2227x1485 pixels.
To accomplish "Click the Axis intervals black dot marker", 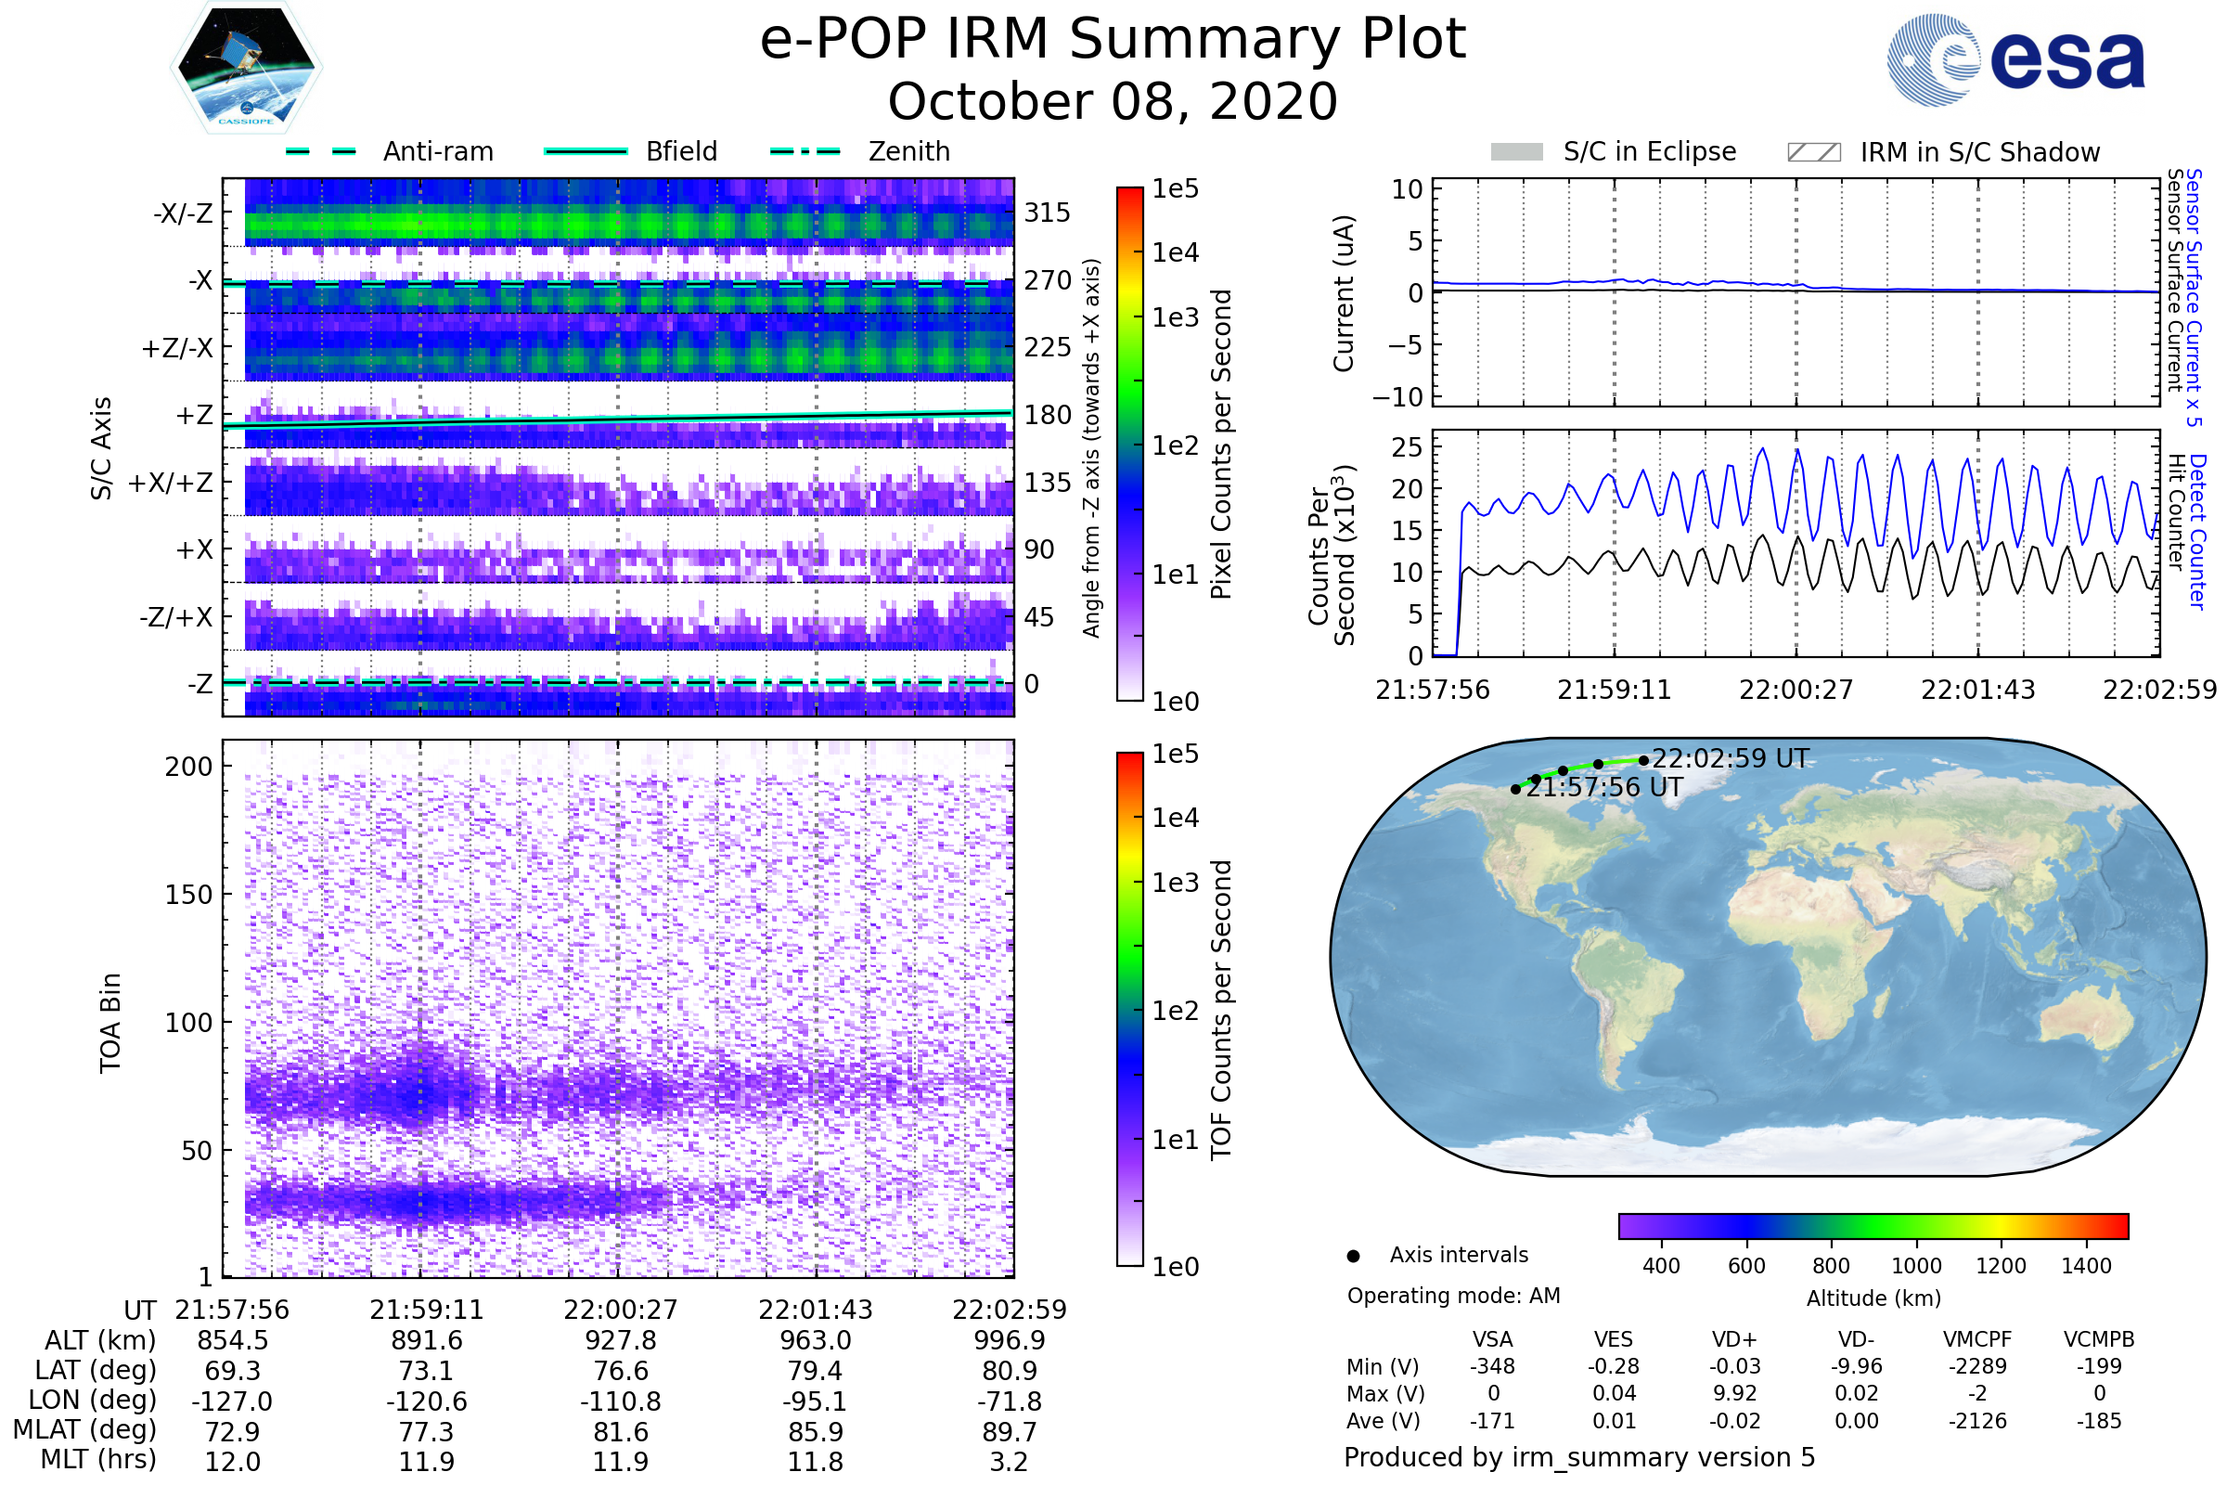I will (1354, 1256).
